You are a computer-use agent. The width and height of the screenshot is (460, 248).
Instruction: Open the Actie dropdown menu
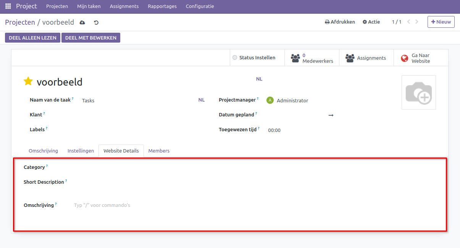(x=371, y=22)
